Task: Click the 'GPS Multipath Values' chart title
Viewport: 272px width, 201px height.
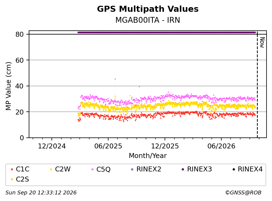Action: [x=148, y=9]
